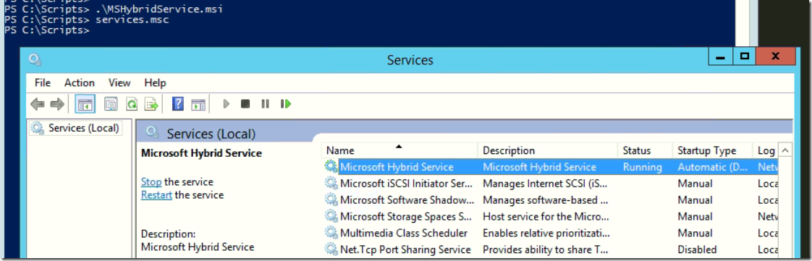Click the Forward arrow toolbar icon
The height and width of the screenshot is (261, 812).
(x=57, y=104)
